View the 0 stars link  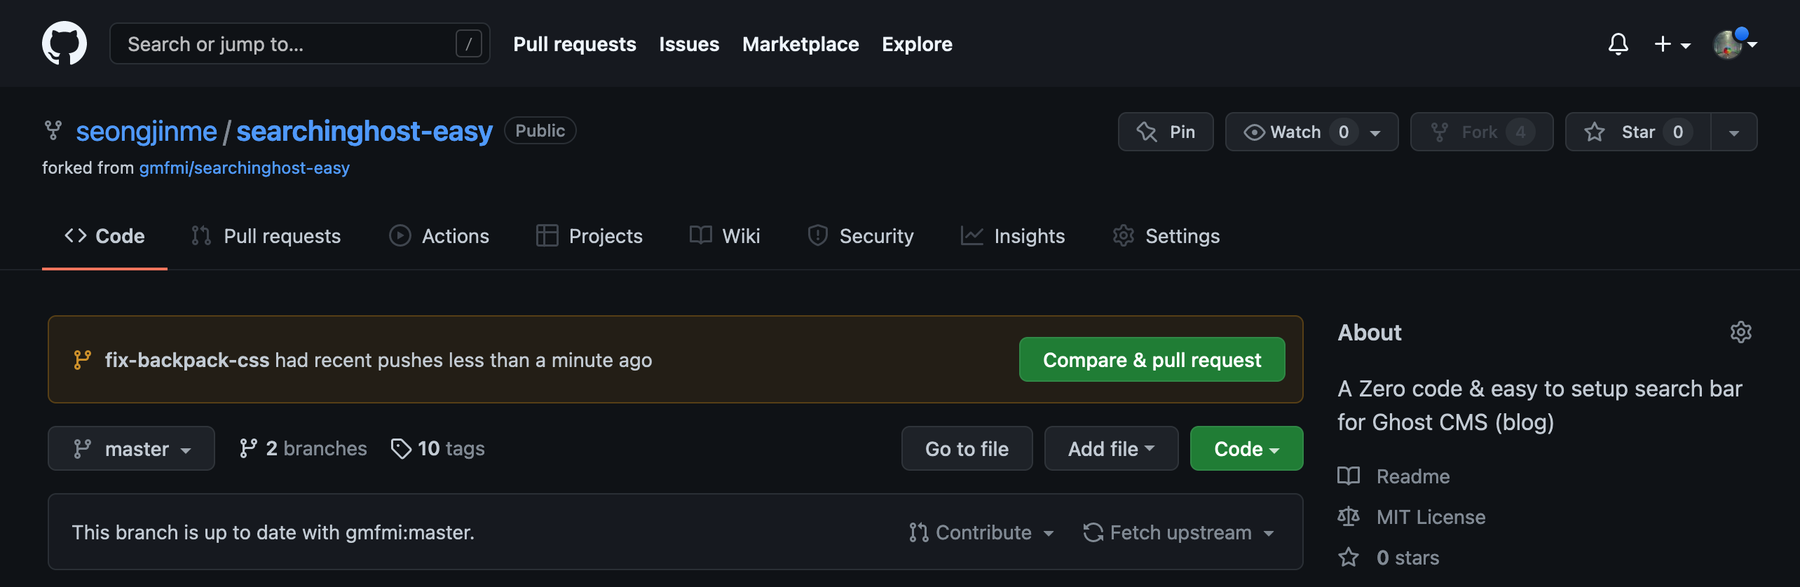pyautogui.click(x=1389, y=558)
